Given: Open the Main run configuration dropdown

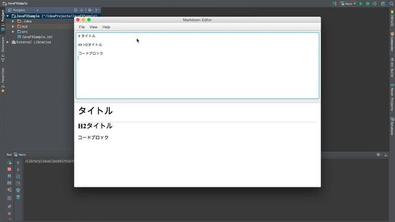Looking at the screenshot, I should (x=348, y=4).
